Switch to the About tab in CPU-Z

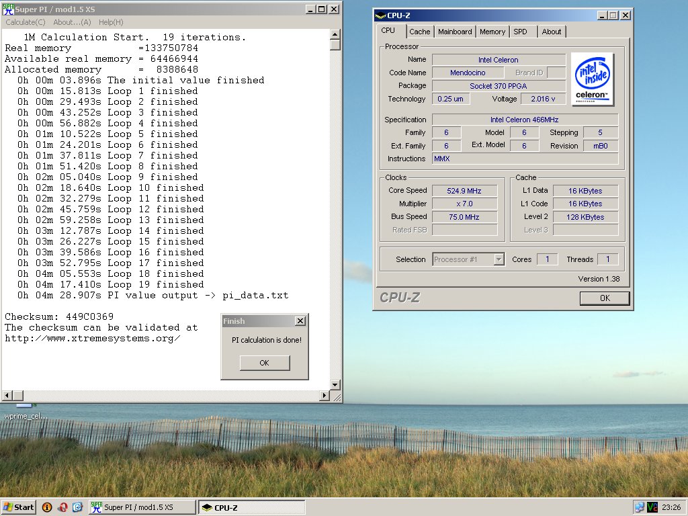click(551, 32)
